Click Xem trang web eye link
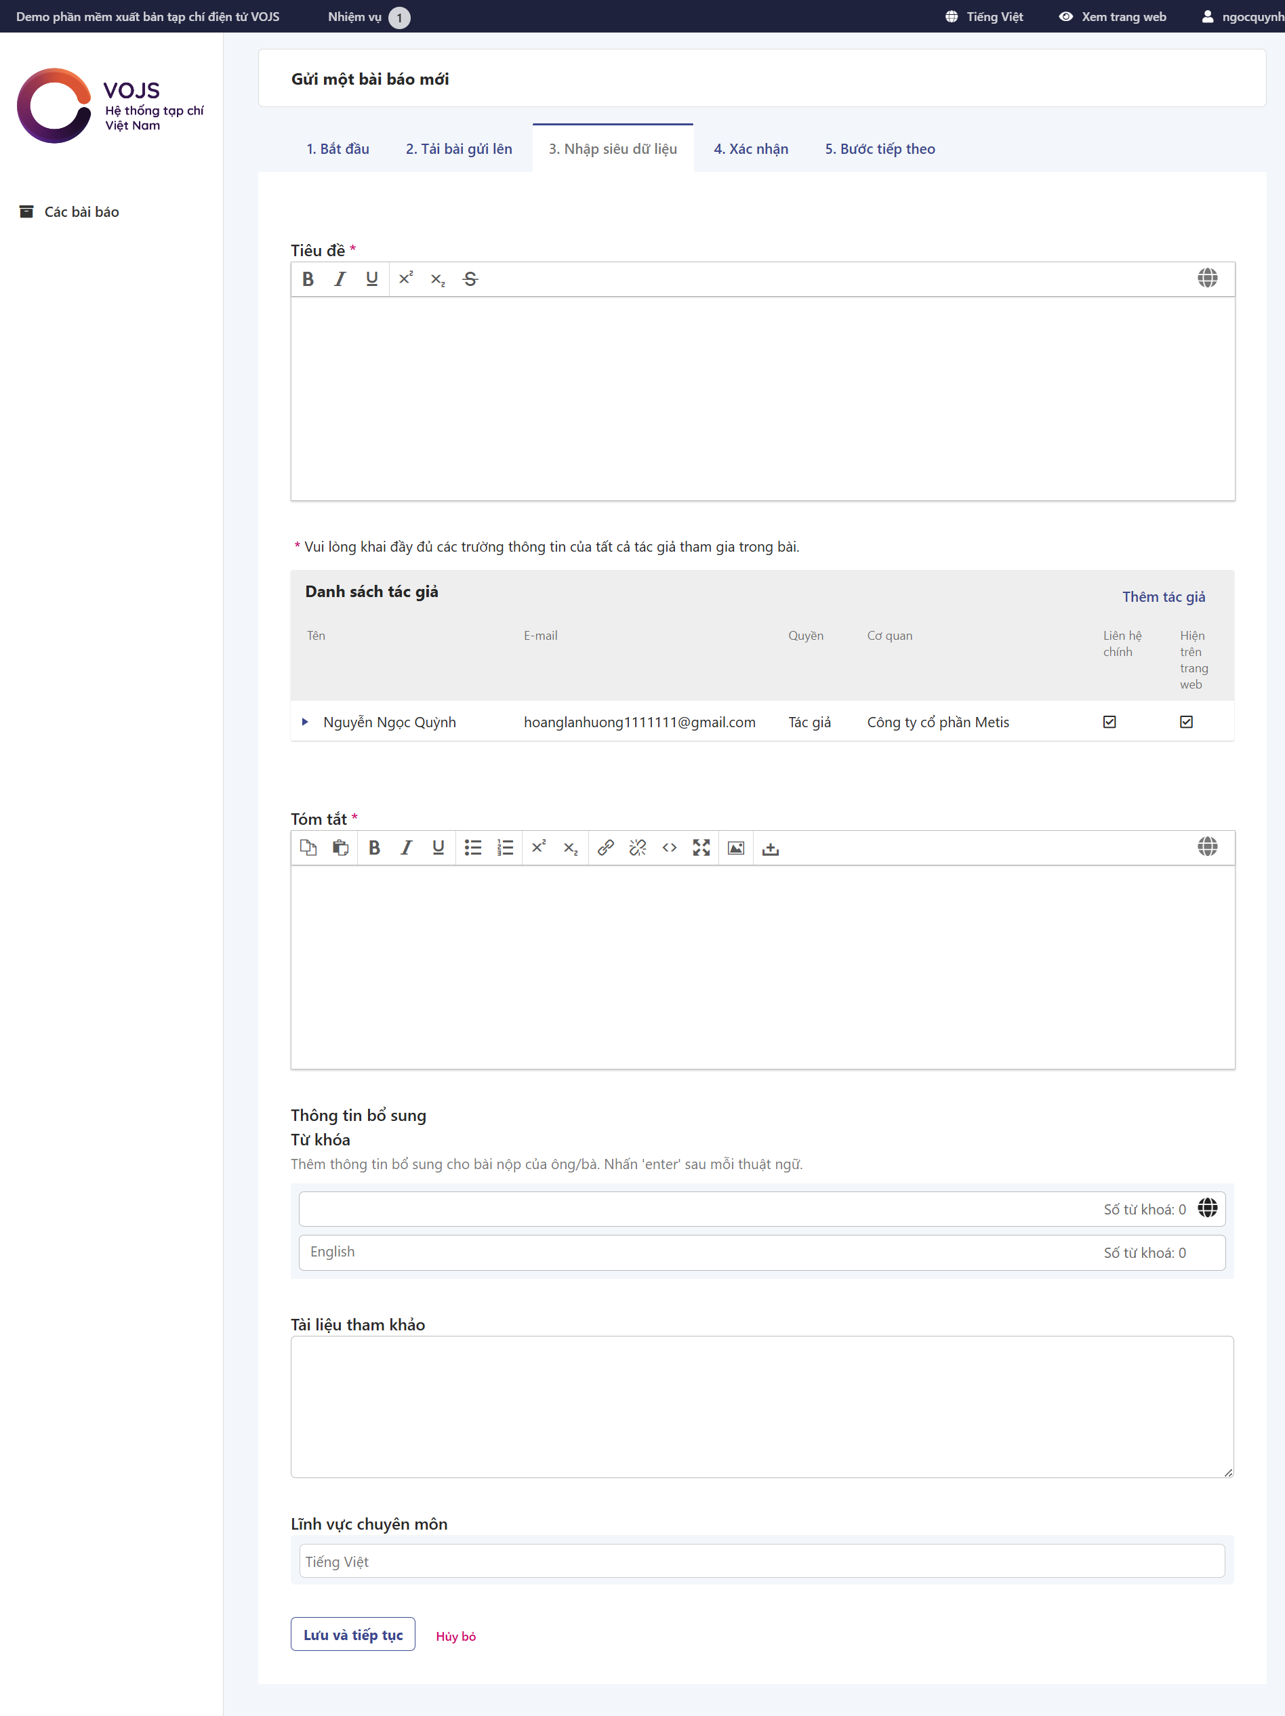 (1113, 17)
